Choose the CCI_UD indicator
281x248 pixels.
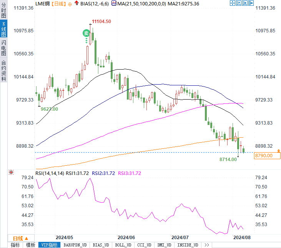(x=144, y=245)
